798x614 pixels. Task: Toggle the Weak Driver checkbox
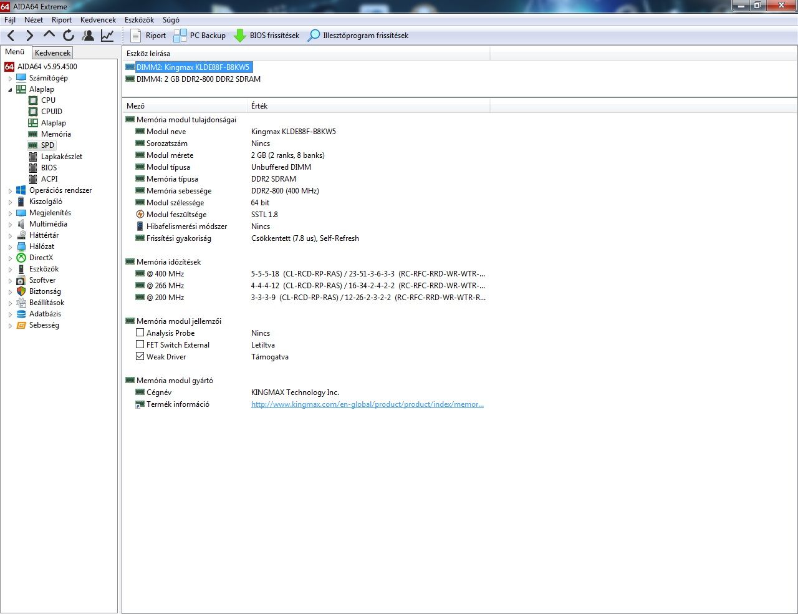point(140,356)
